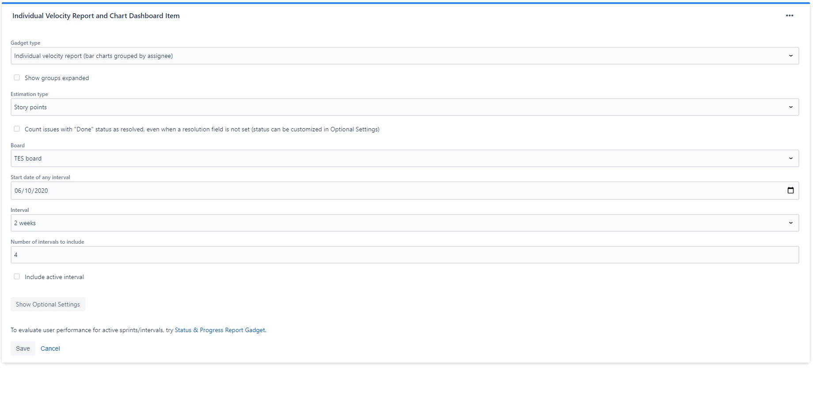Open the calendar date picker icon
The image size is (813, 398).
click(791, 190)
